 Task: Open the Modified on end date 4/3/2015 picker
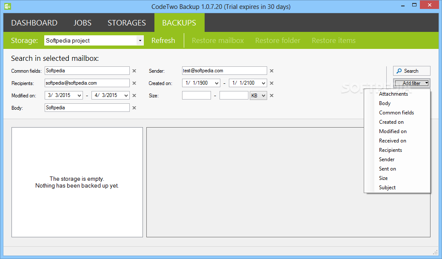[126, 96]
